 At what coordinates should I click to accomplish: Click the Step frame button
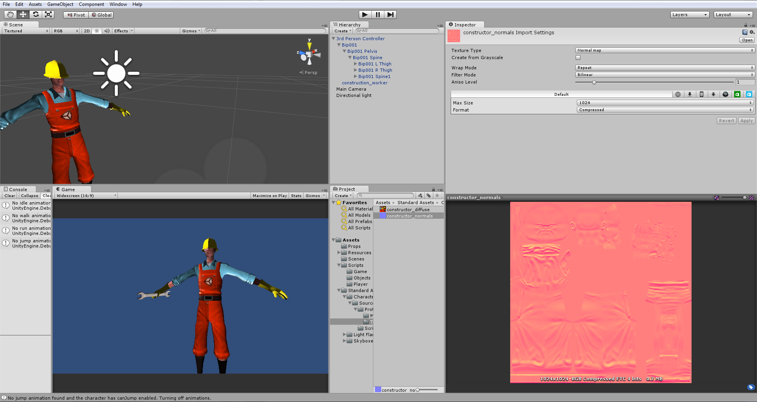[390, 15]
